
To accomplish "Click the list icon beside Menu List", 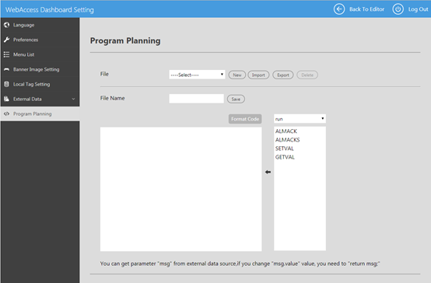I will pos(6,54).
